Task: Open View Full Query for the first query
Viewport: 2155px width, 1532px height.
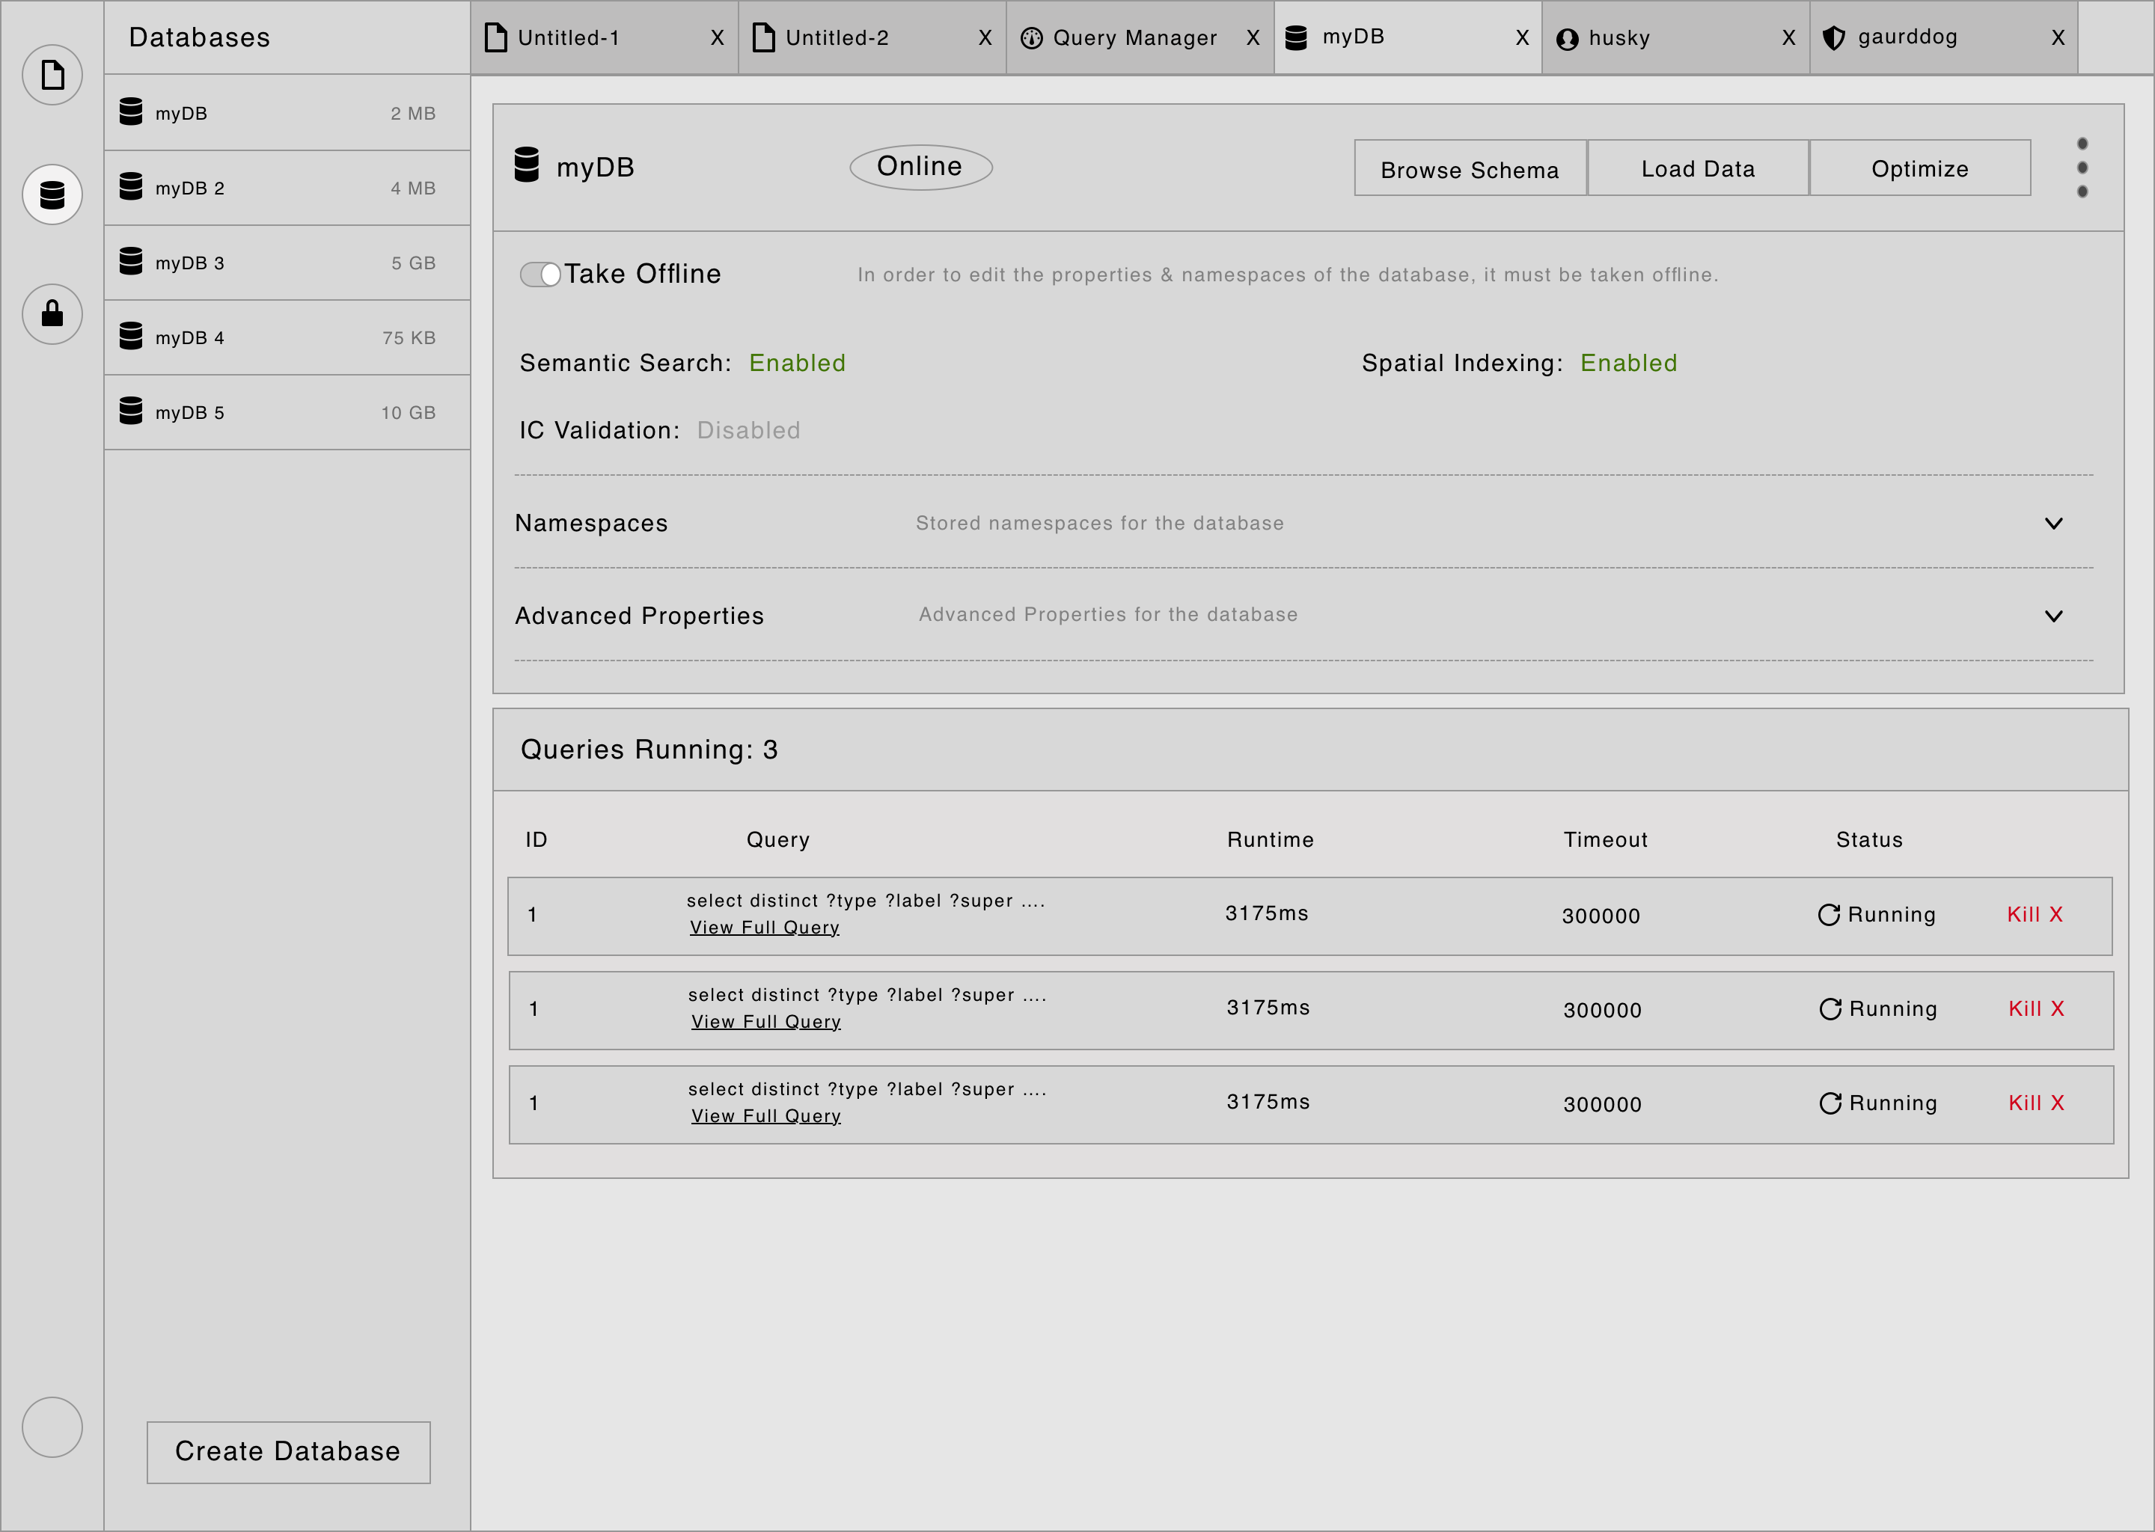Action: point(764,928)
